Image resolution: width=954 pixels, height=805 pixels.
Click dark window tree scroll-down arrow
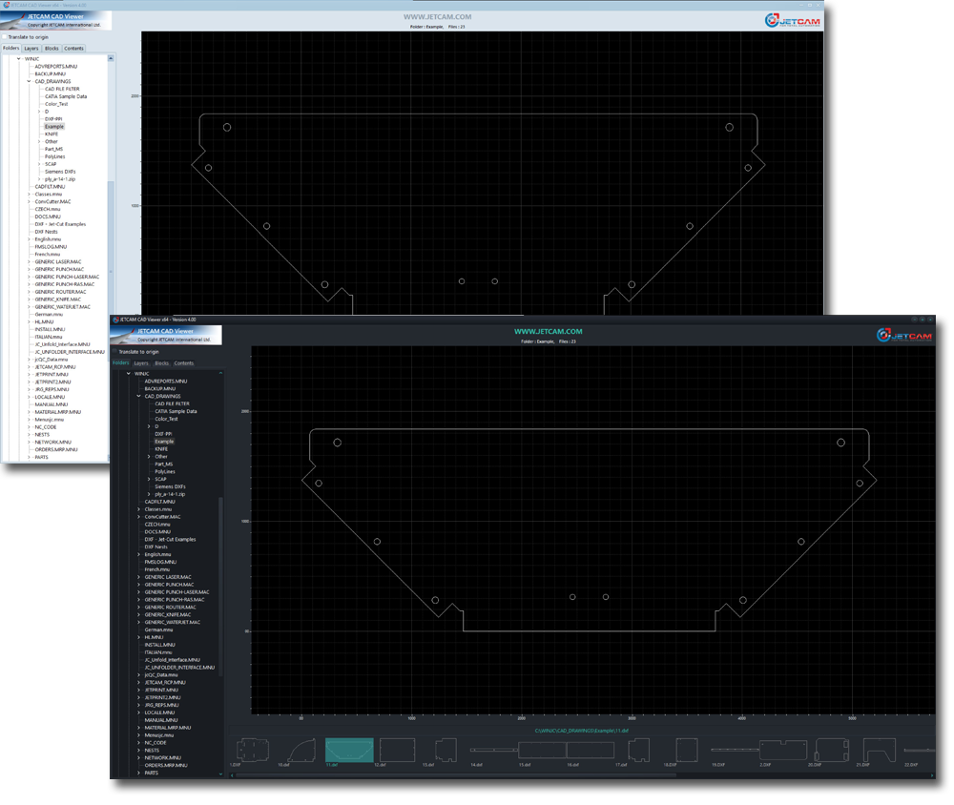click(x=220, y=774)
